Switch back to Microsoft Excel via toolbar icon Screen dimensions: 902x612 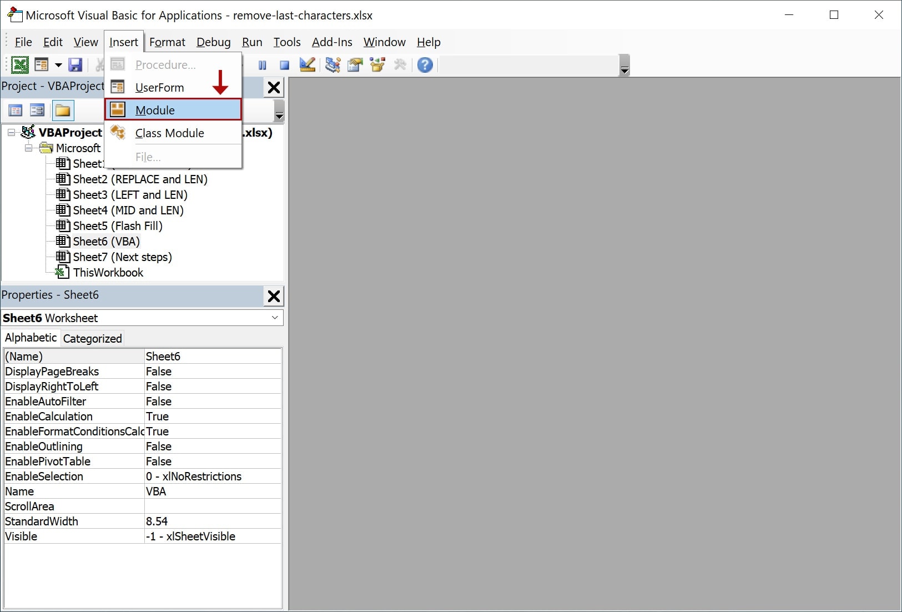click(20, 65)
